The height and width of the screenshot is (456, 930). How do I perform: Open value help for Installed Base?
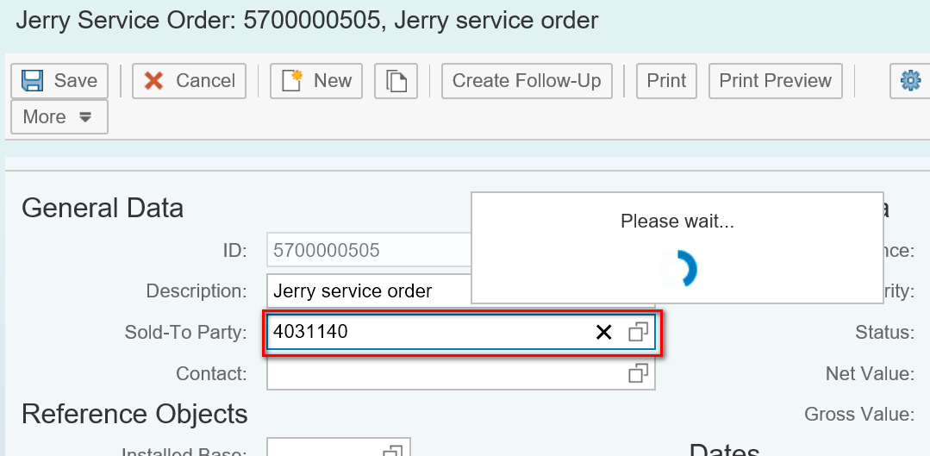[x=393, y=450]
